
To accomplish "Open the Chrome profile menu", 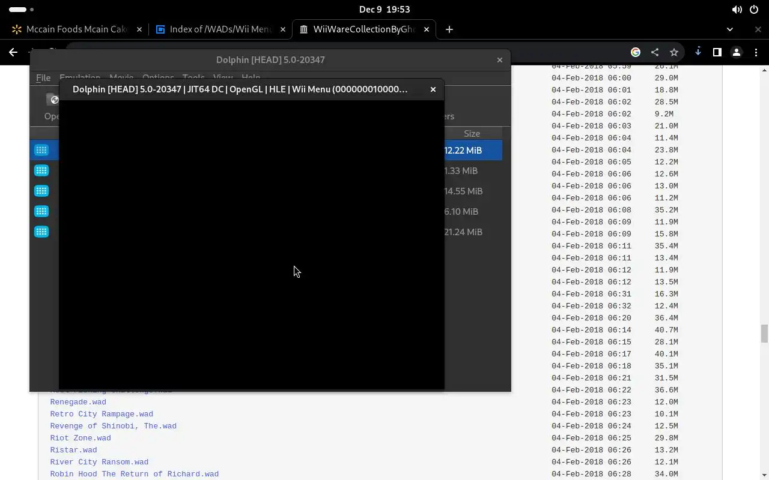I will coord(737,52).
